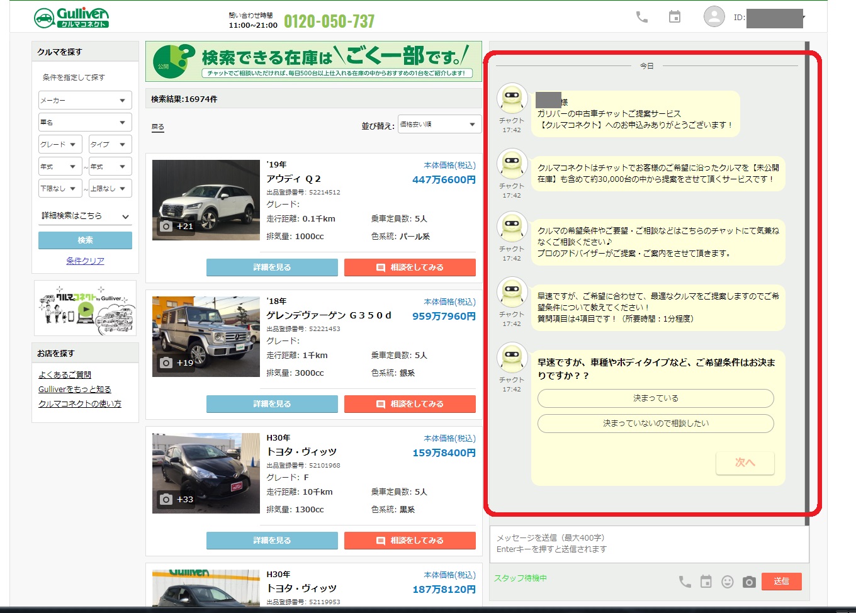Click 詳細を見る for ゲレンデヴァーゲン

[272, 404]
